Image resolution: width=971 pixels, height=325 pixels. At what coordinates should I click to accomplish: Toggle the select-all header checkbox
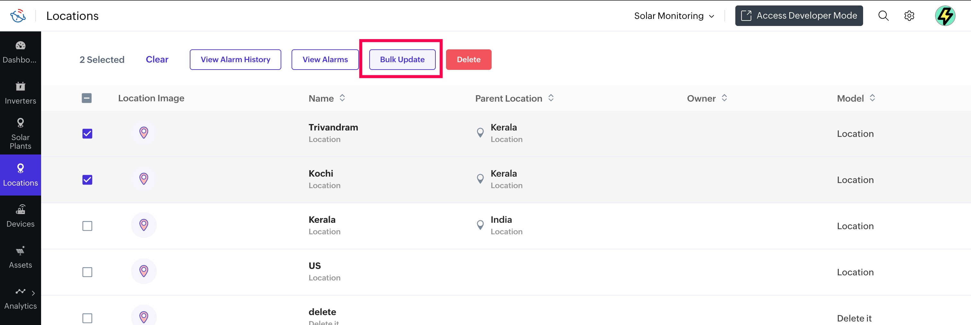pos(87,98)
